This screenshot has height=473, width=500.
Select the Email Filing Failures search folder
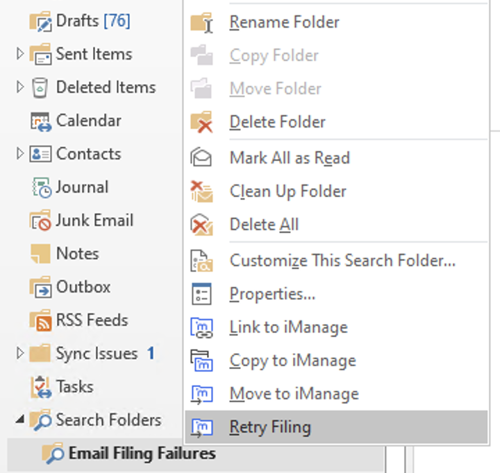click(142, 454)
